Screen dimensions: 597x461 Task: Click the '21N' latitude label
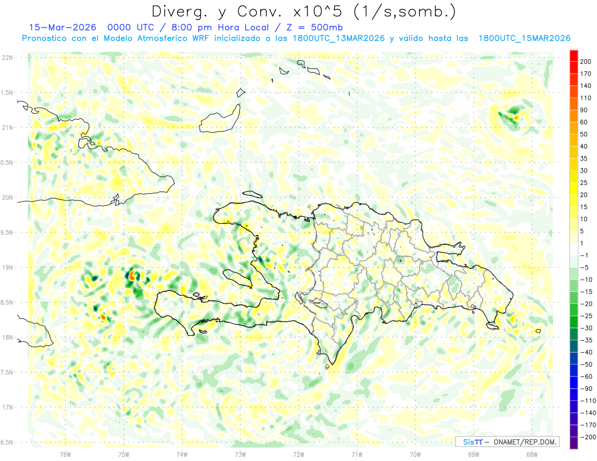7,127
